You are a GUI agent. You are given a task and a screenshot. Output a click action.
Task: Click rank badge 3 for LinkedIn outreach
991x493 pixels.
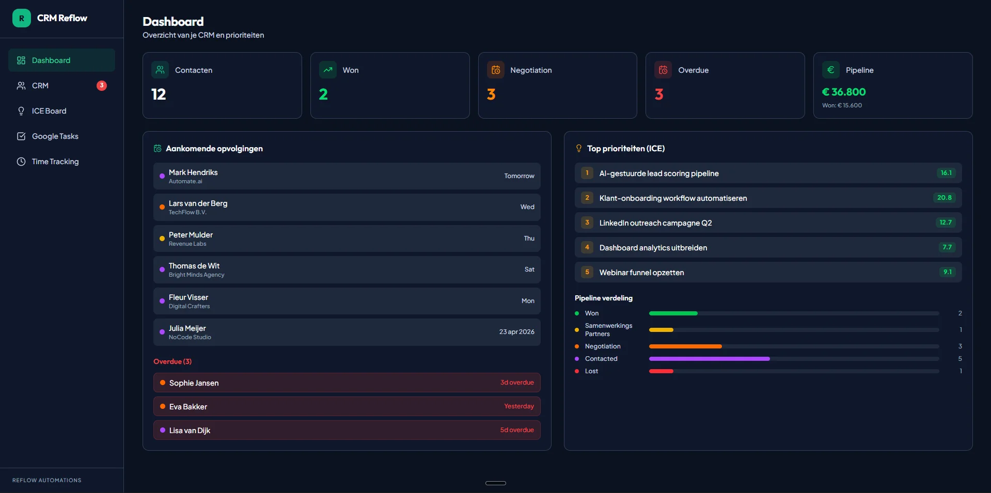pyautogui.click(x=587, y=222)
